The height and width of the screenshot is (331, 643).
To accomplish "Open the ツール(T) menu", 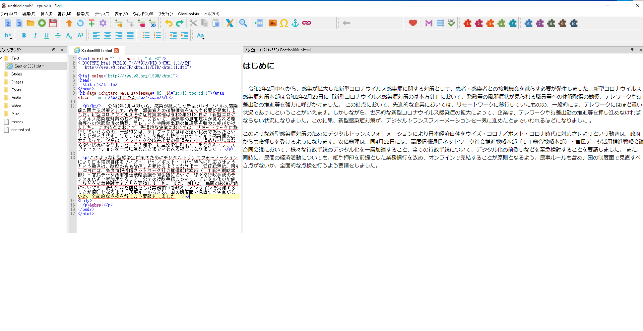I will coord(102,14).
